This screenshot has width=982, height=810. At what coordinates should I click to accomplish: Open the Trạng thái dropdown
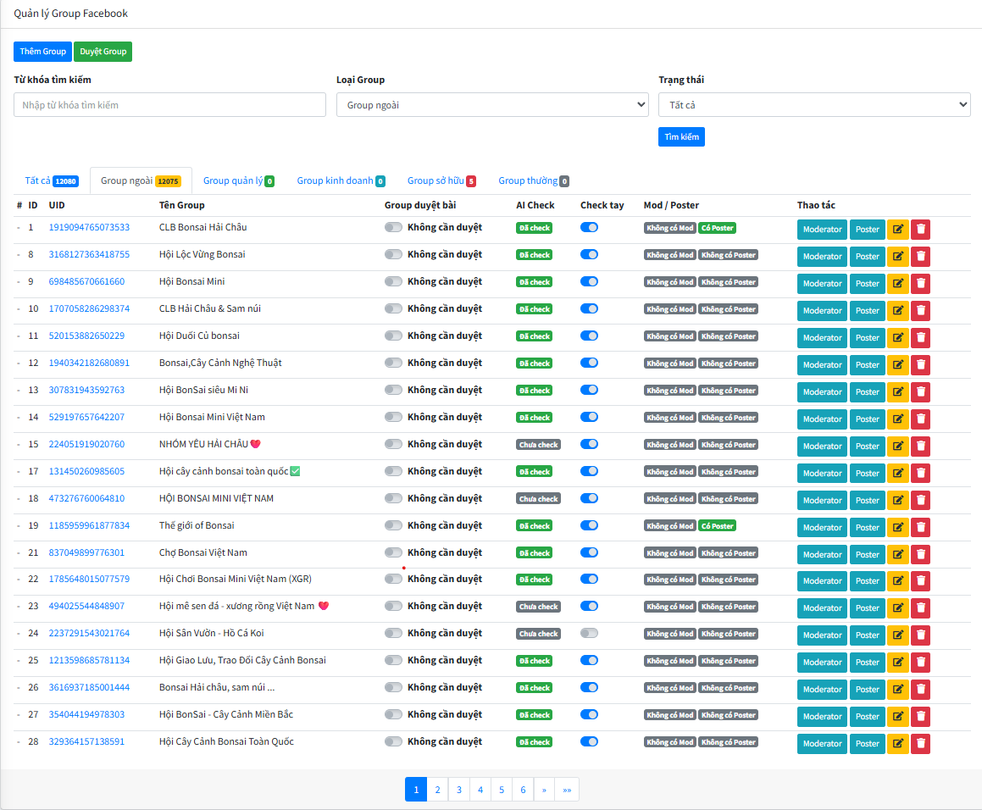pos(814,104)
